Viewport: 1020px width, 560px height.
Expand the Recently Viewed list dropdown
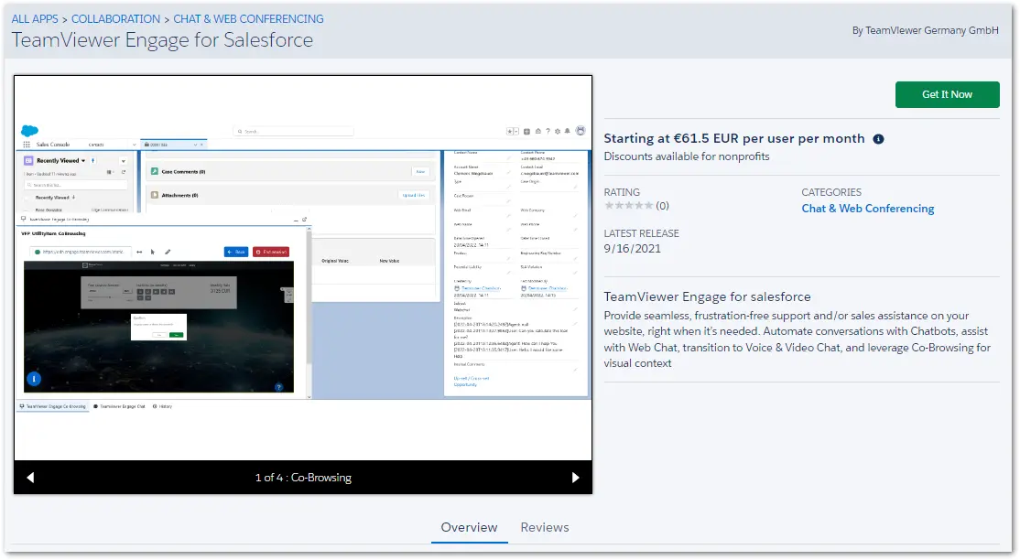(83, 161)
